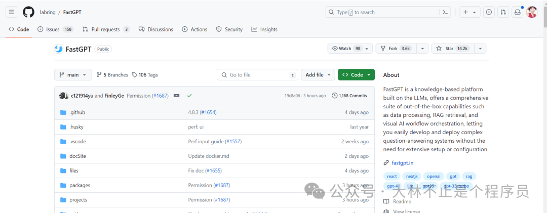Open the Pull requests tab
The width and height of the screenshot is (547, 213).
106,29
